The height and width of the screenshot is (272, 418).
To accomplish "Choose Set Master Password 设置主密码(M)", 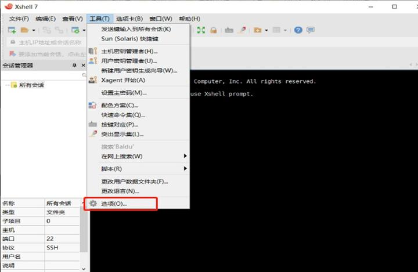I will pyautogui.click(x=138, y=93).
